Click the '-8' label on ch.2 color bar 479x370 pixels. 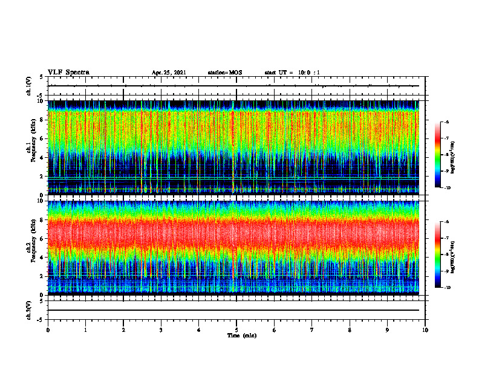pyautogui.click(x=447, y=255)
